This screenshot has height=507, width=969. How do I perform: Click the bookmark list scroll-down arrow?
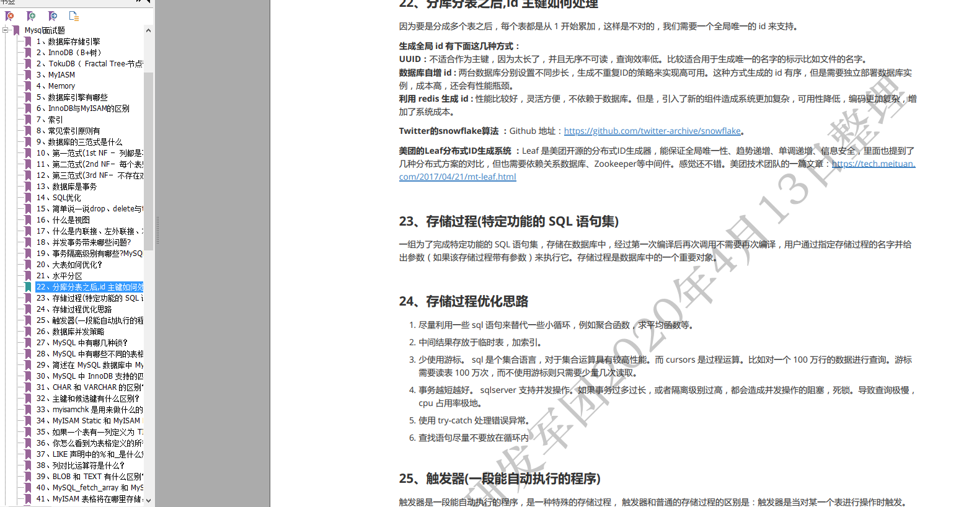(148, 500)
